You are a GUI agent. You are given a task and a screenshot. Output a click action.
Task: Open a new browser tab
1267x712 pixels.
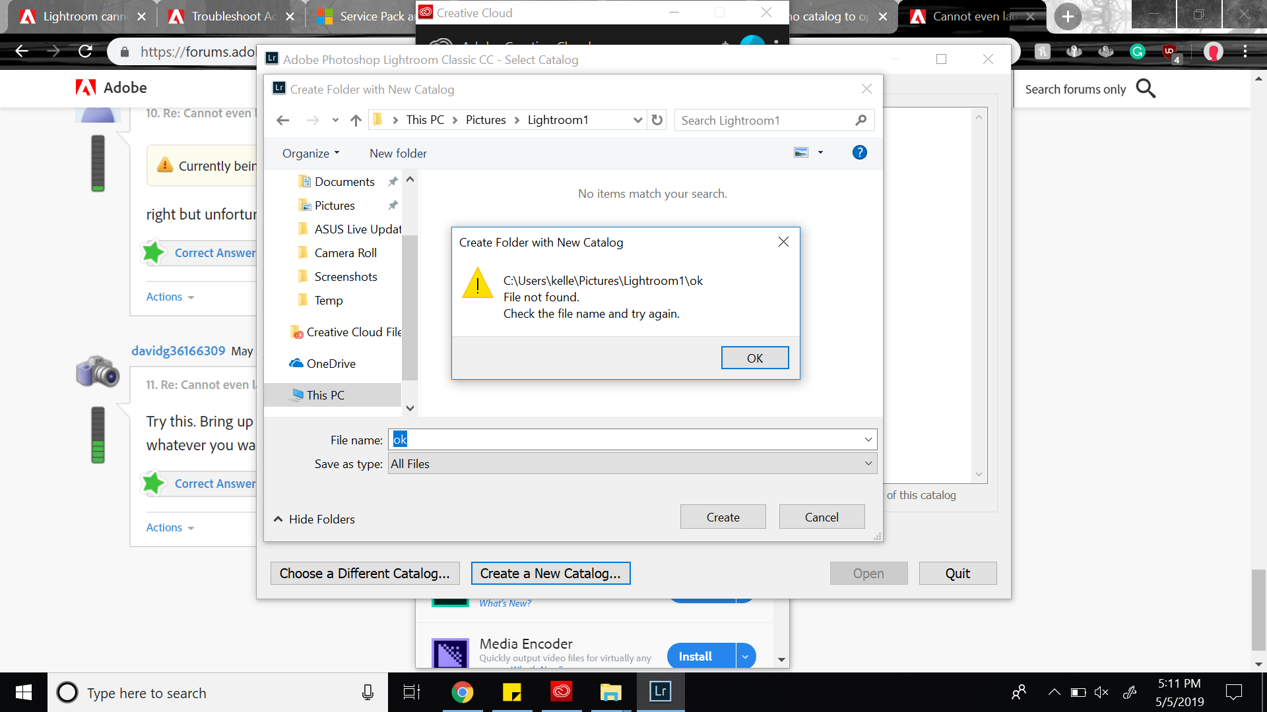click(x=1067, y=16)
